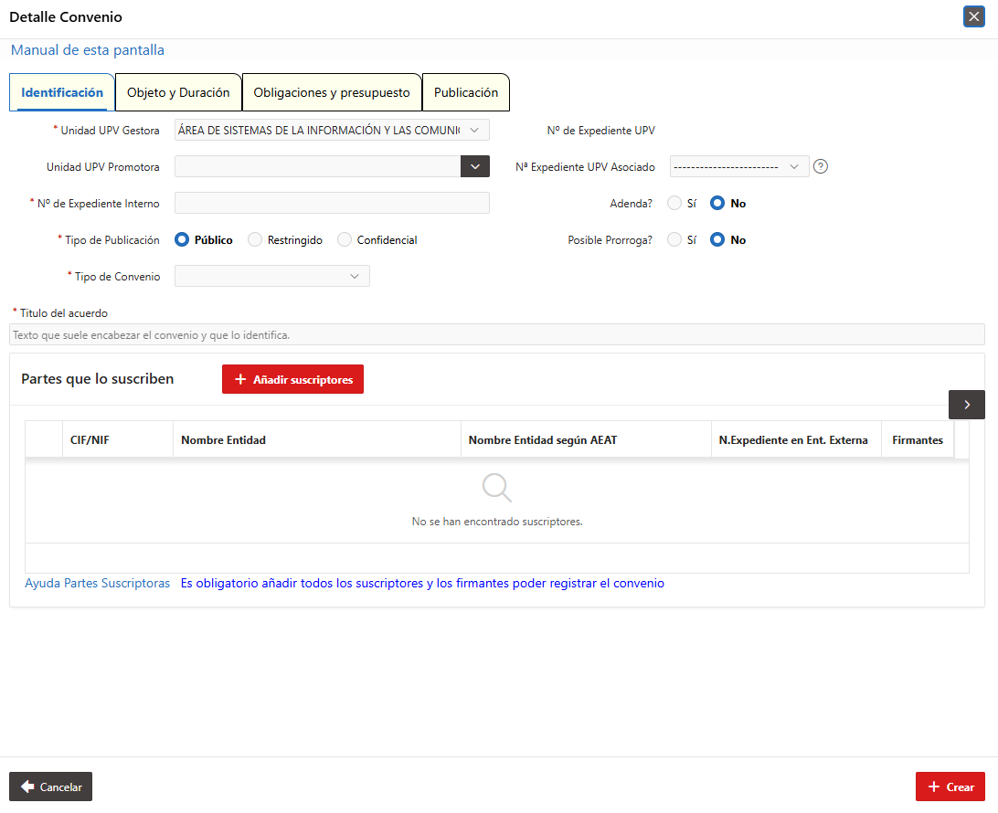Click the help question mark icon
Image resolution: width=998 pixels, height=813 pixels.
coord(821,166)
